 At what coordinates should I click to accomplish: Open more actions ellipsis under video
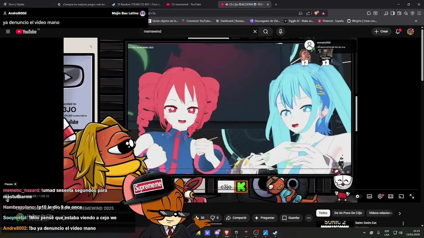click(x=309, y=218)
